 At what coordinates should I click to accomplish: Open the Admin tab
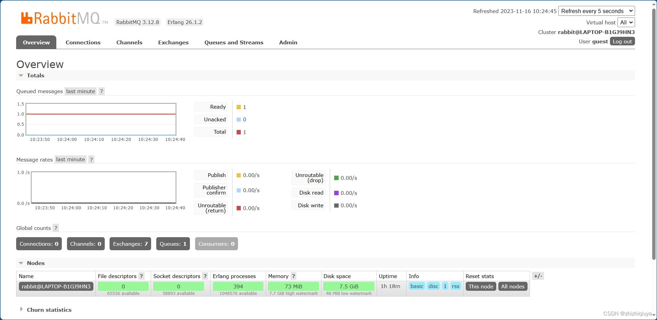click(x=288, y=42)
